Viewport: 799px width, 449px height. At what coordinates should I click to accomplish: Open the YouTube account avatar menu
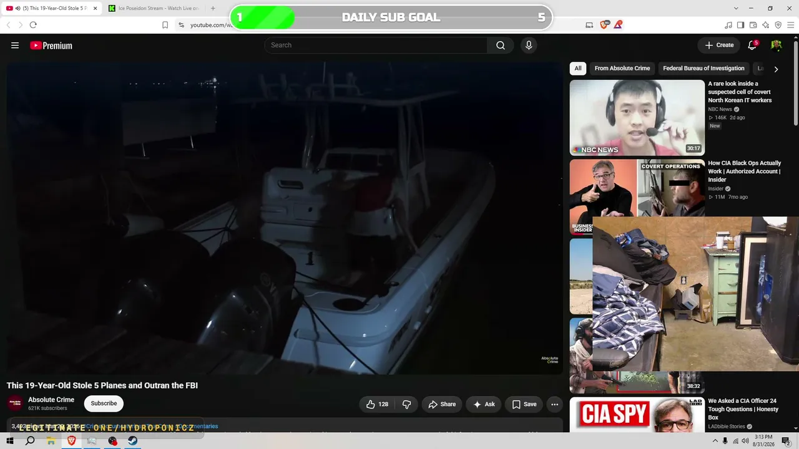pyautogui.click(x=777, y=45)
